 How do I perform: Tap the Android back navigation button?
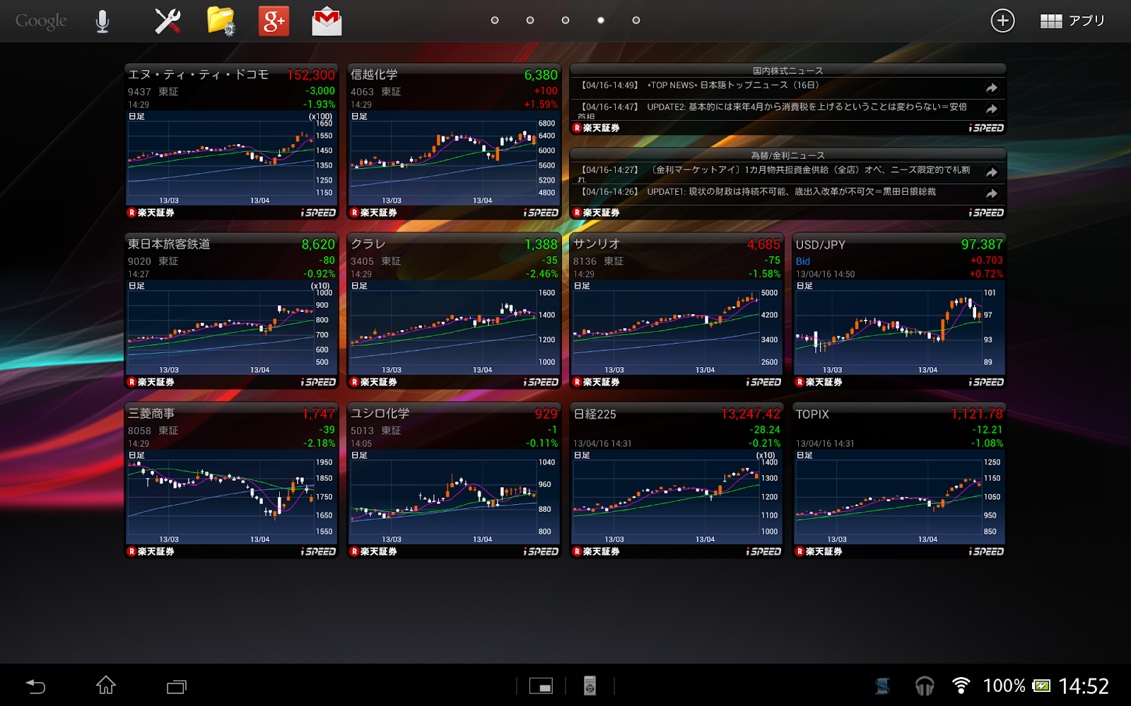35,686
